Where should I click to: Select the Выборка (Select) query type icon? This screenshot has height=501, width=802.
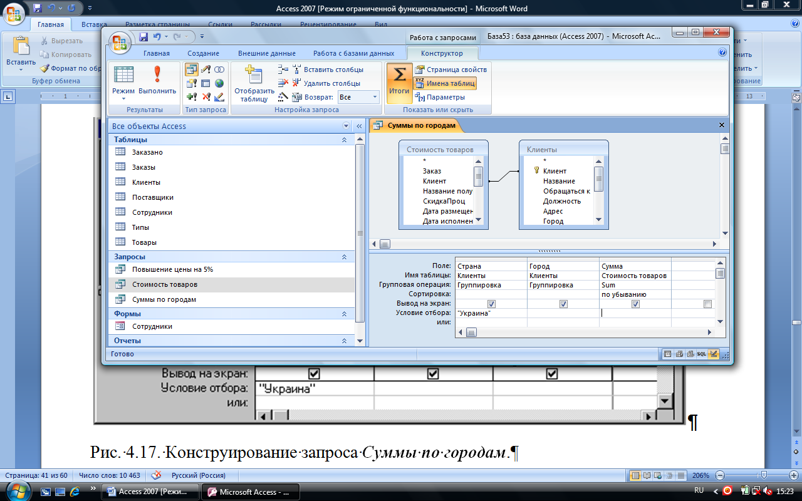[x=192, y=70]
